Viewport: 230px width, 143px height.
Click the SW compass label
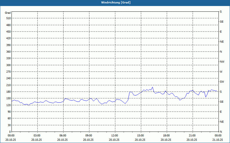click(222, 82)
